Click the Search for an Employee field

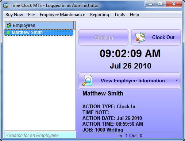tap(40, 135)
